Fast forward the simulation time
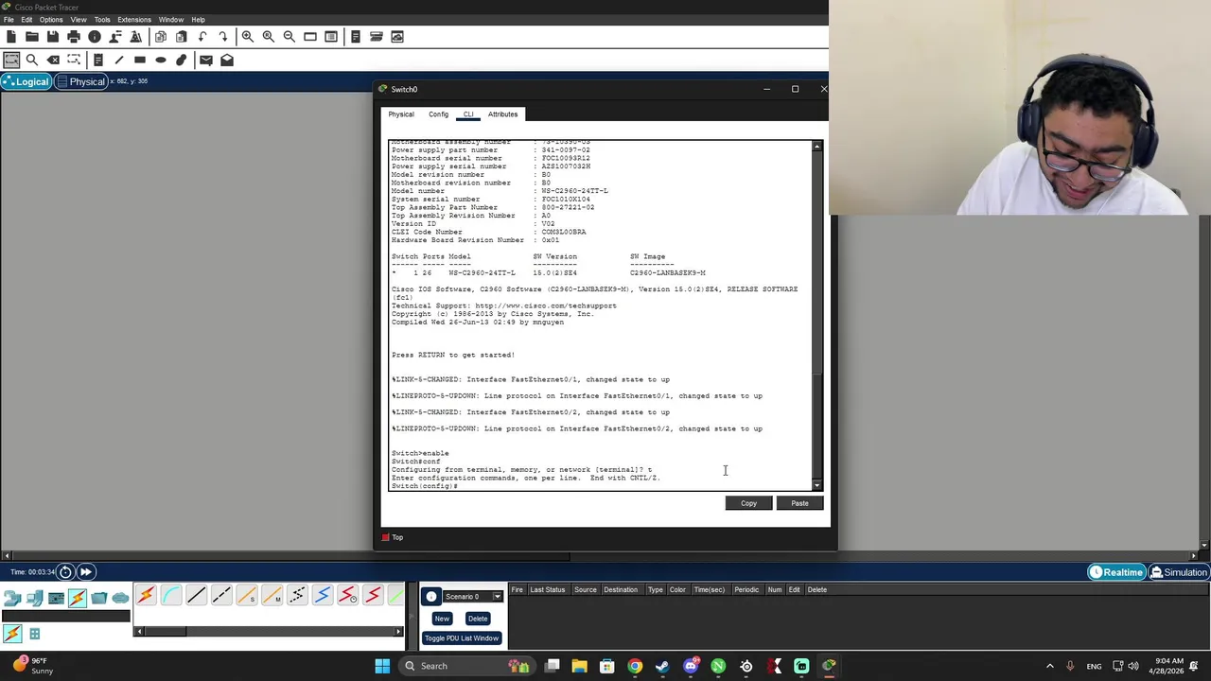This screenshot has width=1211, height=681. coord(85,572)
